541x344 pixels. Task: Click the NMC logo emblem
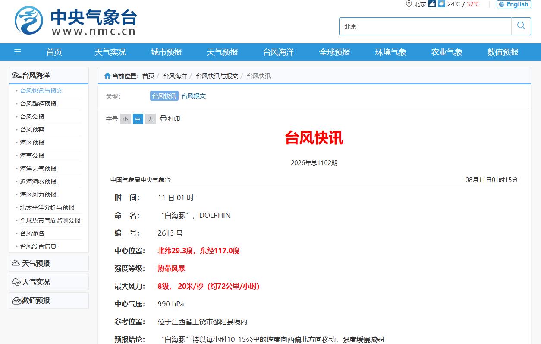tap(29, 20)
